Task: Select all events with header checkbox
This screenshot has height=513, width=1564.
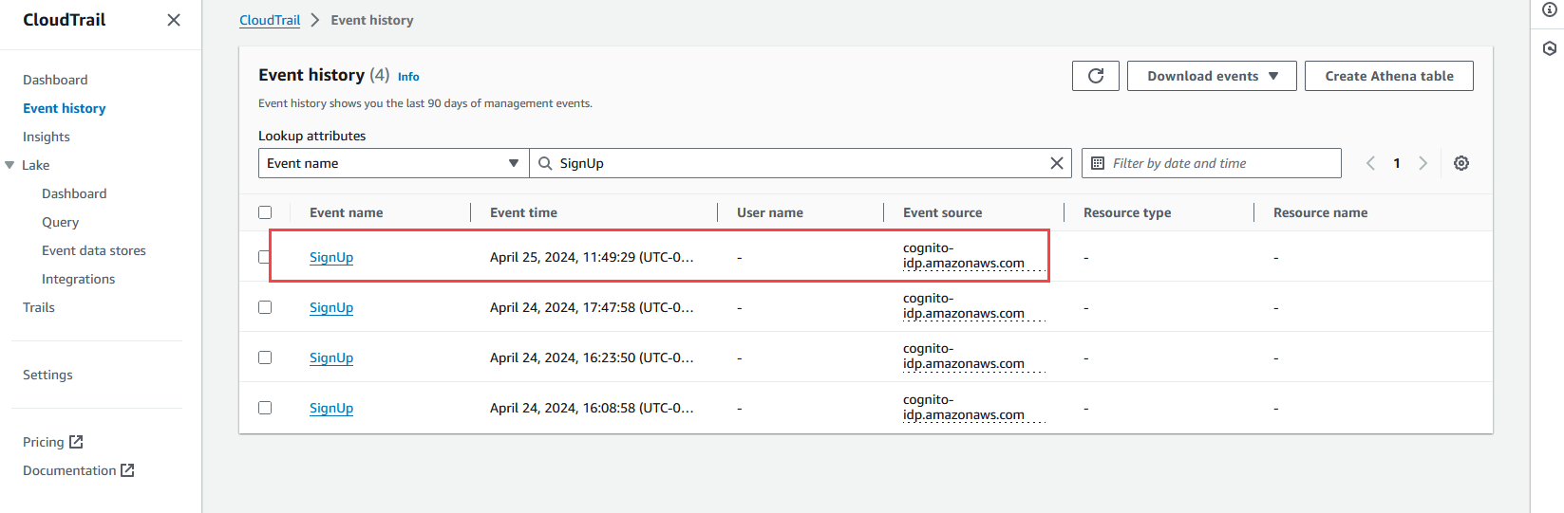Action: tap(265, 212)
